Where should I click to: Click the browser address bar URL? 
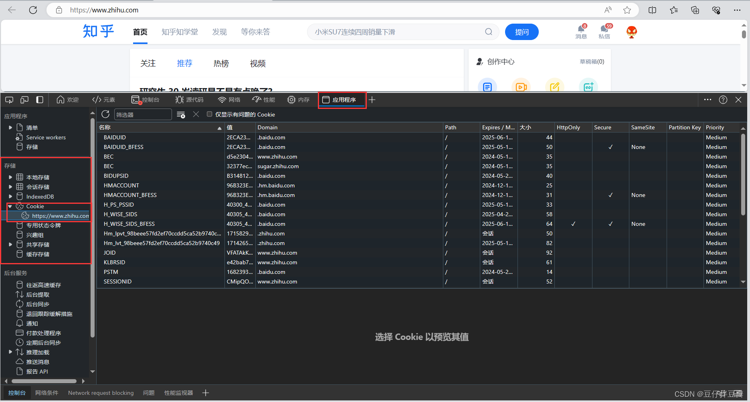(104, 10)
